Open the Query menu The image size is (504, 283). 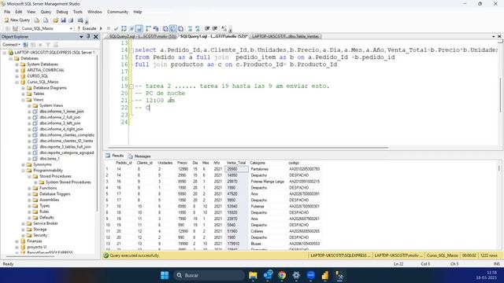point(46,12)
